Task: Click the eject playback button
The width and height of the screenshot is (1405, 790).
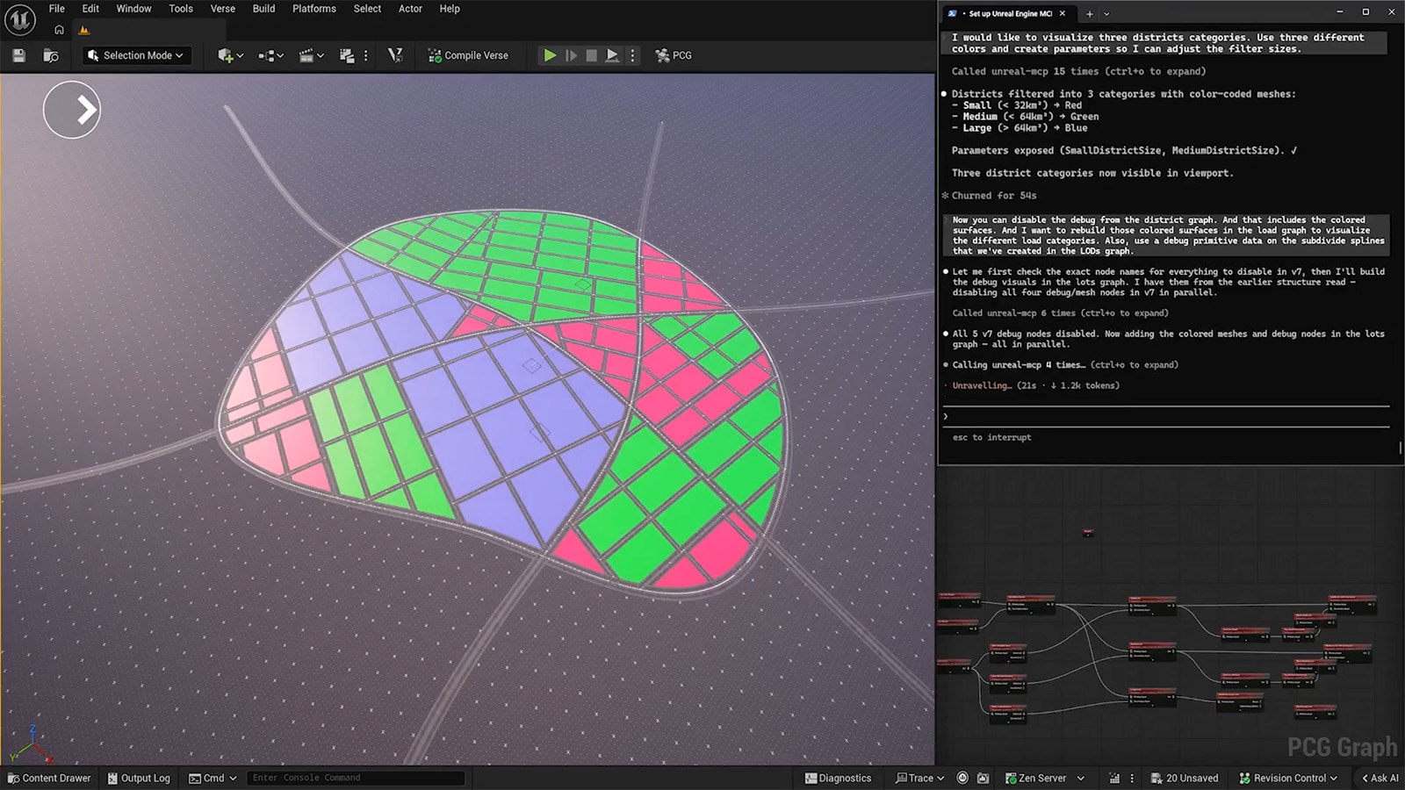Action: click(612, 55)
